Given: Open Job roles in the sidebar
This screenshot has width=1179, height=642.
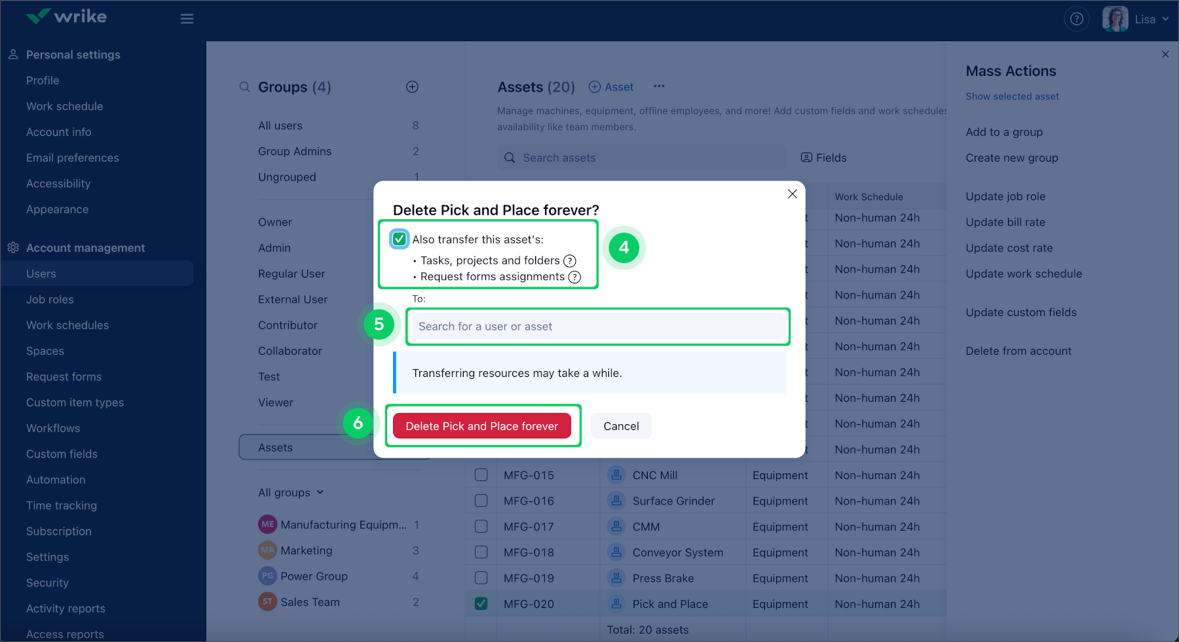Looking at the screenshot, I should pos(50,299).
